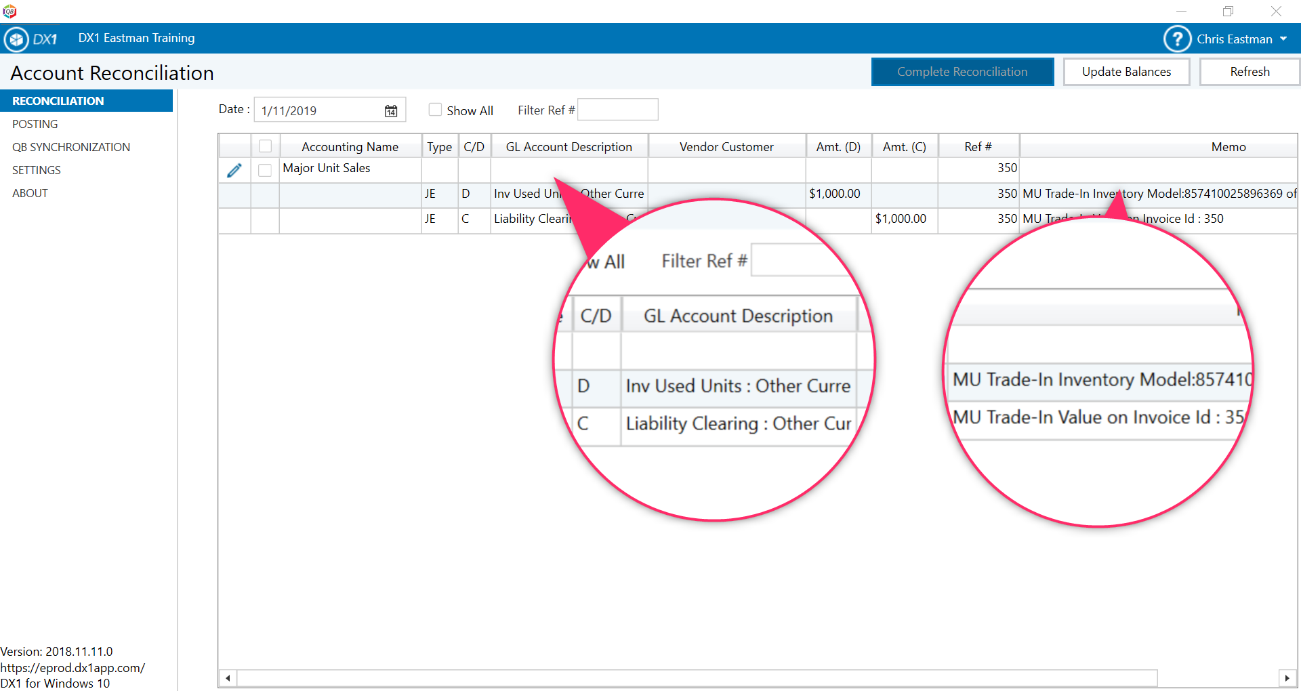Click the https://eprod.dx1app.com/ URL text
This screenshot has width=1301, height=691.
pos(73,667)
